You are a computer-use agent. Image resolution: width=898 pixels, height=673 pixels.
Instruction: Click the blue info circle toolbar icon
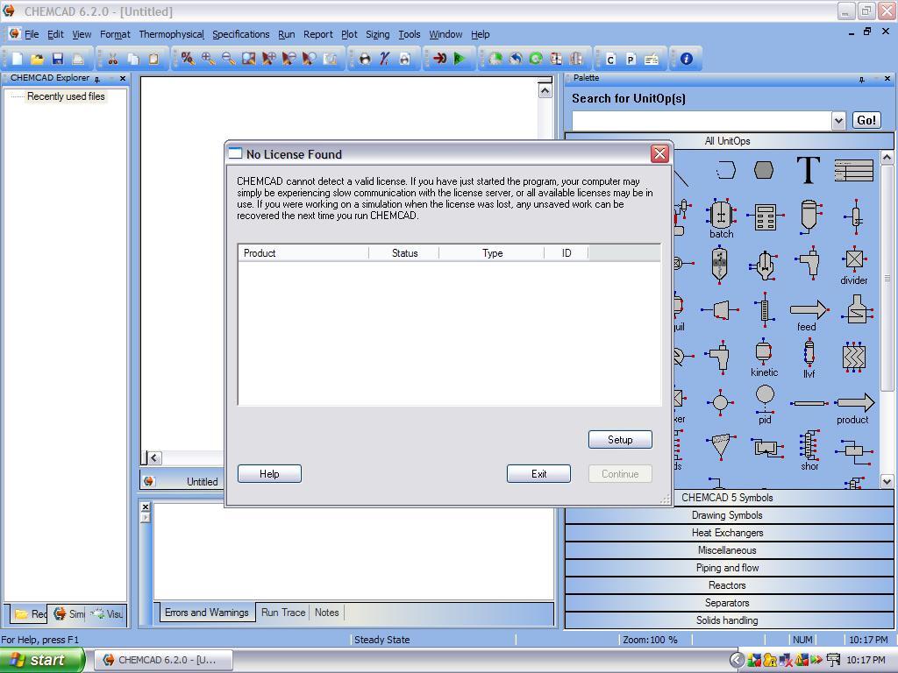[x=686, y=59]
